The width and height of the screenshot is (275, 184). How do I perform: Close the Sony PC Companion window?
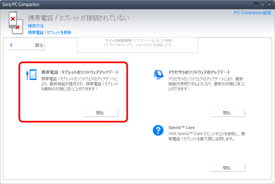click(x=269, y=4)
